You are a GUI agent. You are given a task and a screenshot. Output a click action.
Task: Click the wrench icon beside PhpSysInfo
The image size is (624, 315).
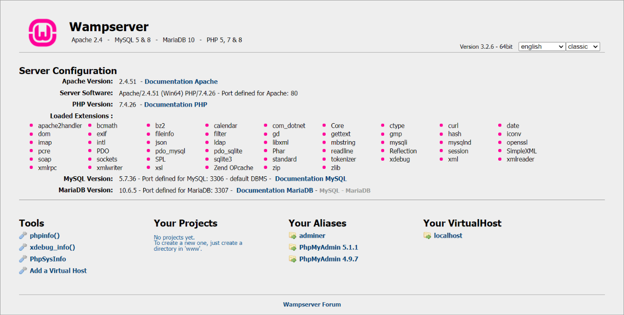23,259
